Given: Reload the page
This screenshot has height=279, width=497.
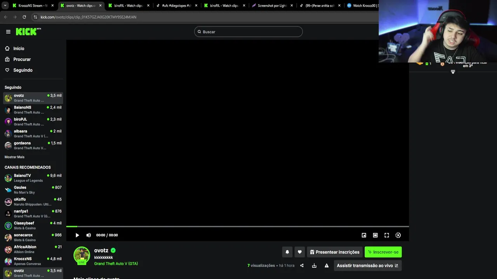Looking at the screenshot, I should pyautogui.click(x=24, y=17).
